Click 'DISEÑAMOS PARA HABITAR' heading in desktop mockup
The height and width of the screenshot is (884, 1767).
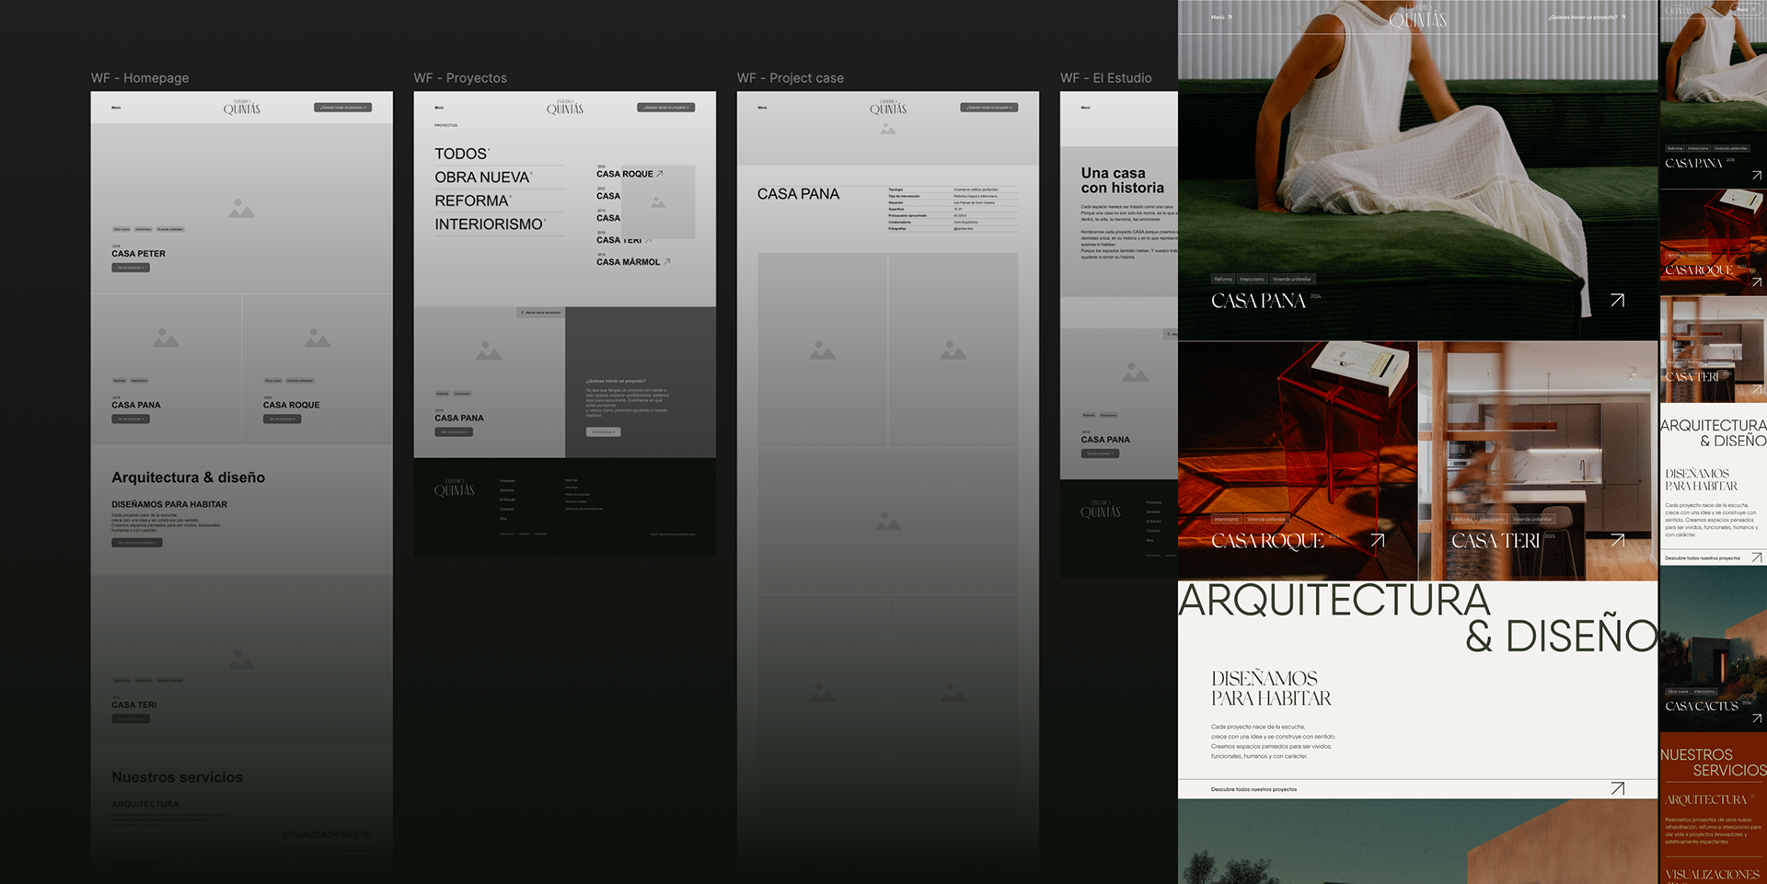tap(1271, 688)
